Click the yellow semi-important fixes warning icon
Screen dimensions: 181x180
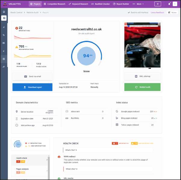[x=17, y=47]
